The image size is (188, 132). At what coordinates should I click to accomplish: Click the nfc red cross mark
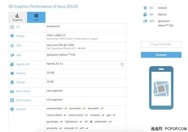coord(91,121)
